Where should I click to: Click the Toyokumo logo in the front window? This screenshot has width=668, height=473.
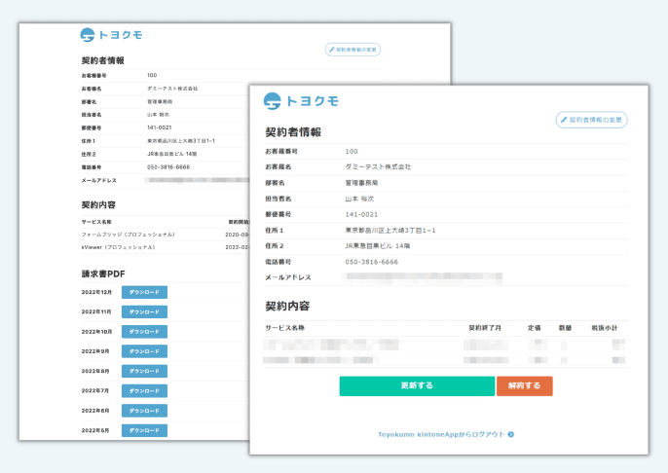pos(301,100)
